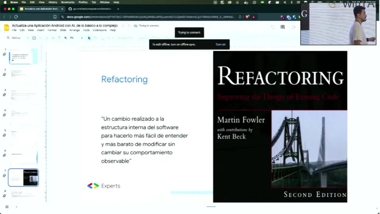Image resolution: width=380 pixels, height=214 pixels.
Task: Open the Slides Edit menu
Action: point(22,30)
